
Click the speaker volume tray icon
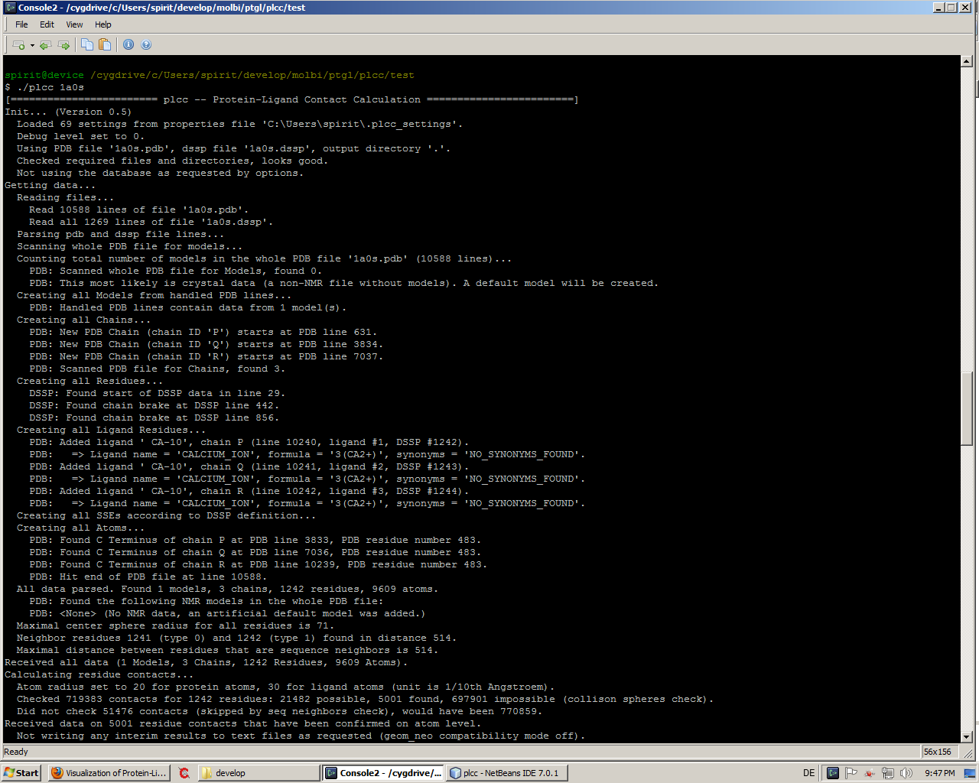click(x=906, y=773)
